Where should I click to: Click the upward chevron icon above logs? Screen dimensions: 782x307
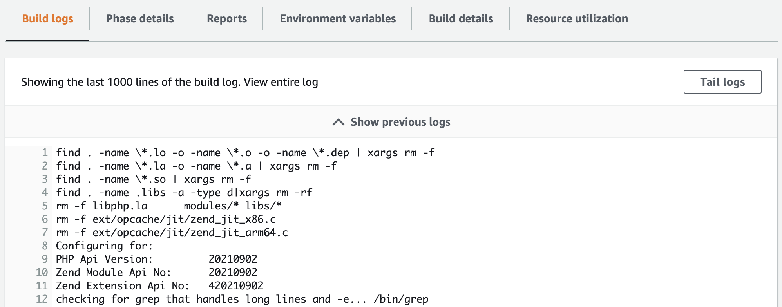point(339,122)
